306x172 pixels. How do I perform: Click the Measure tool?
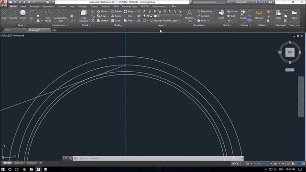point(259,15)
